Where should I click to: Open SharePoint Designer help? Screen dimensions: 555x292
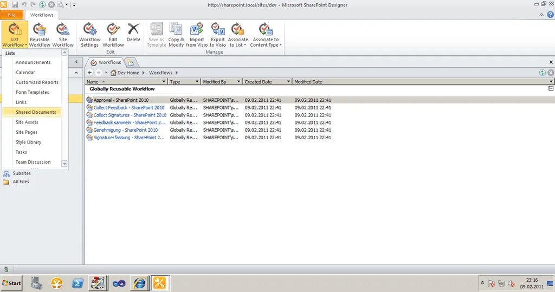point(551,15)
